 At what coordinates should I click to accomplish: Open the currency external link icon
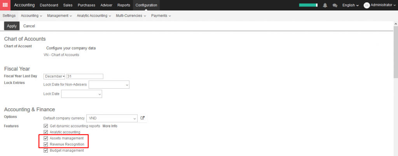click(143, 118)
